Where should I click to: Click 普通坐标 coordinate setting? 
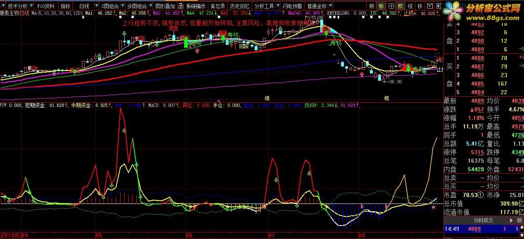point(317,6)
